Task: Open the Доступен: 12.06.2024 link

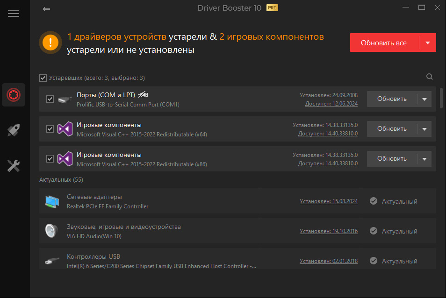Action: [331, 104]
